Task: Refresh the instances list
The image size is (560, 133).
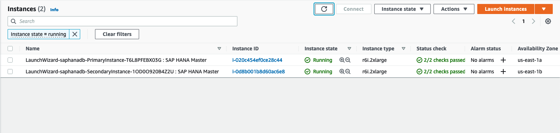Action: point(324,9)
